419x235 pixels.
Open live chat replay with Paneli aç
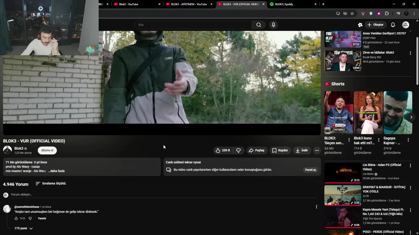coord(311,170)
